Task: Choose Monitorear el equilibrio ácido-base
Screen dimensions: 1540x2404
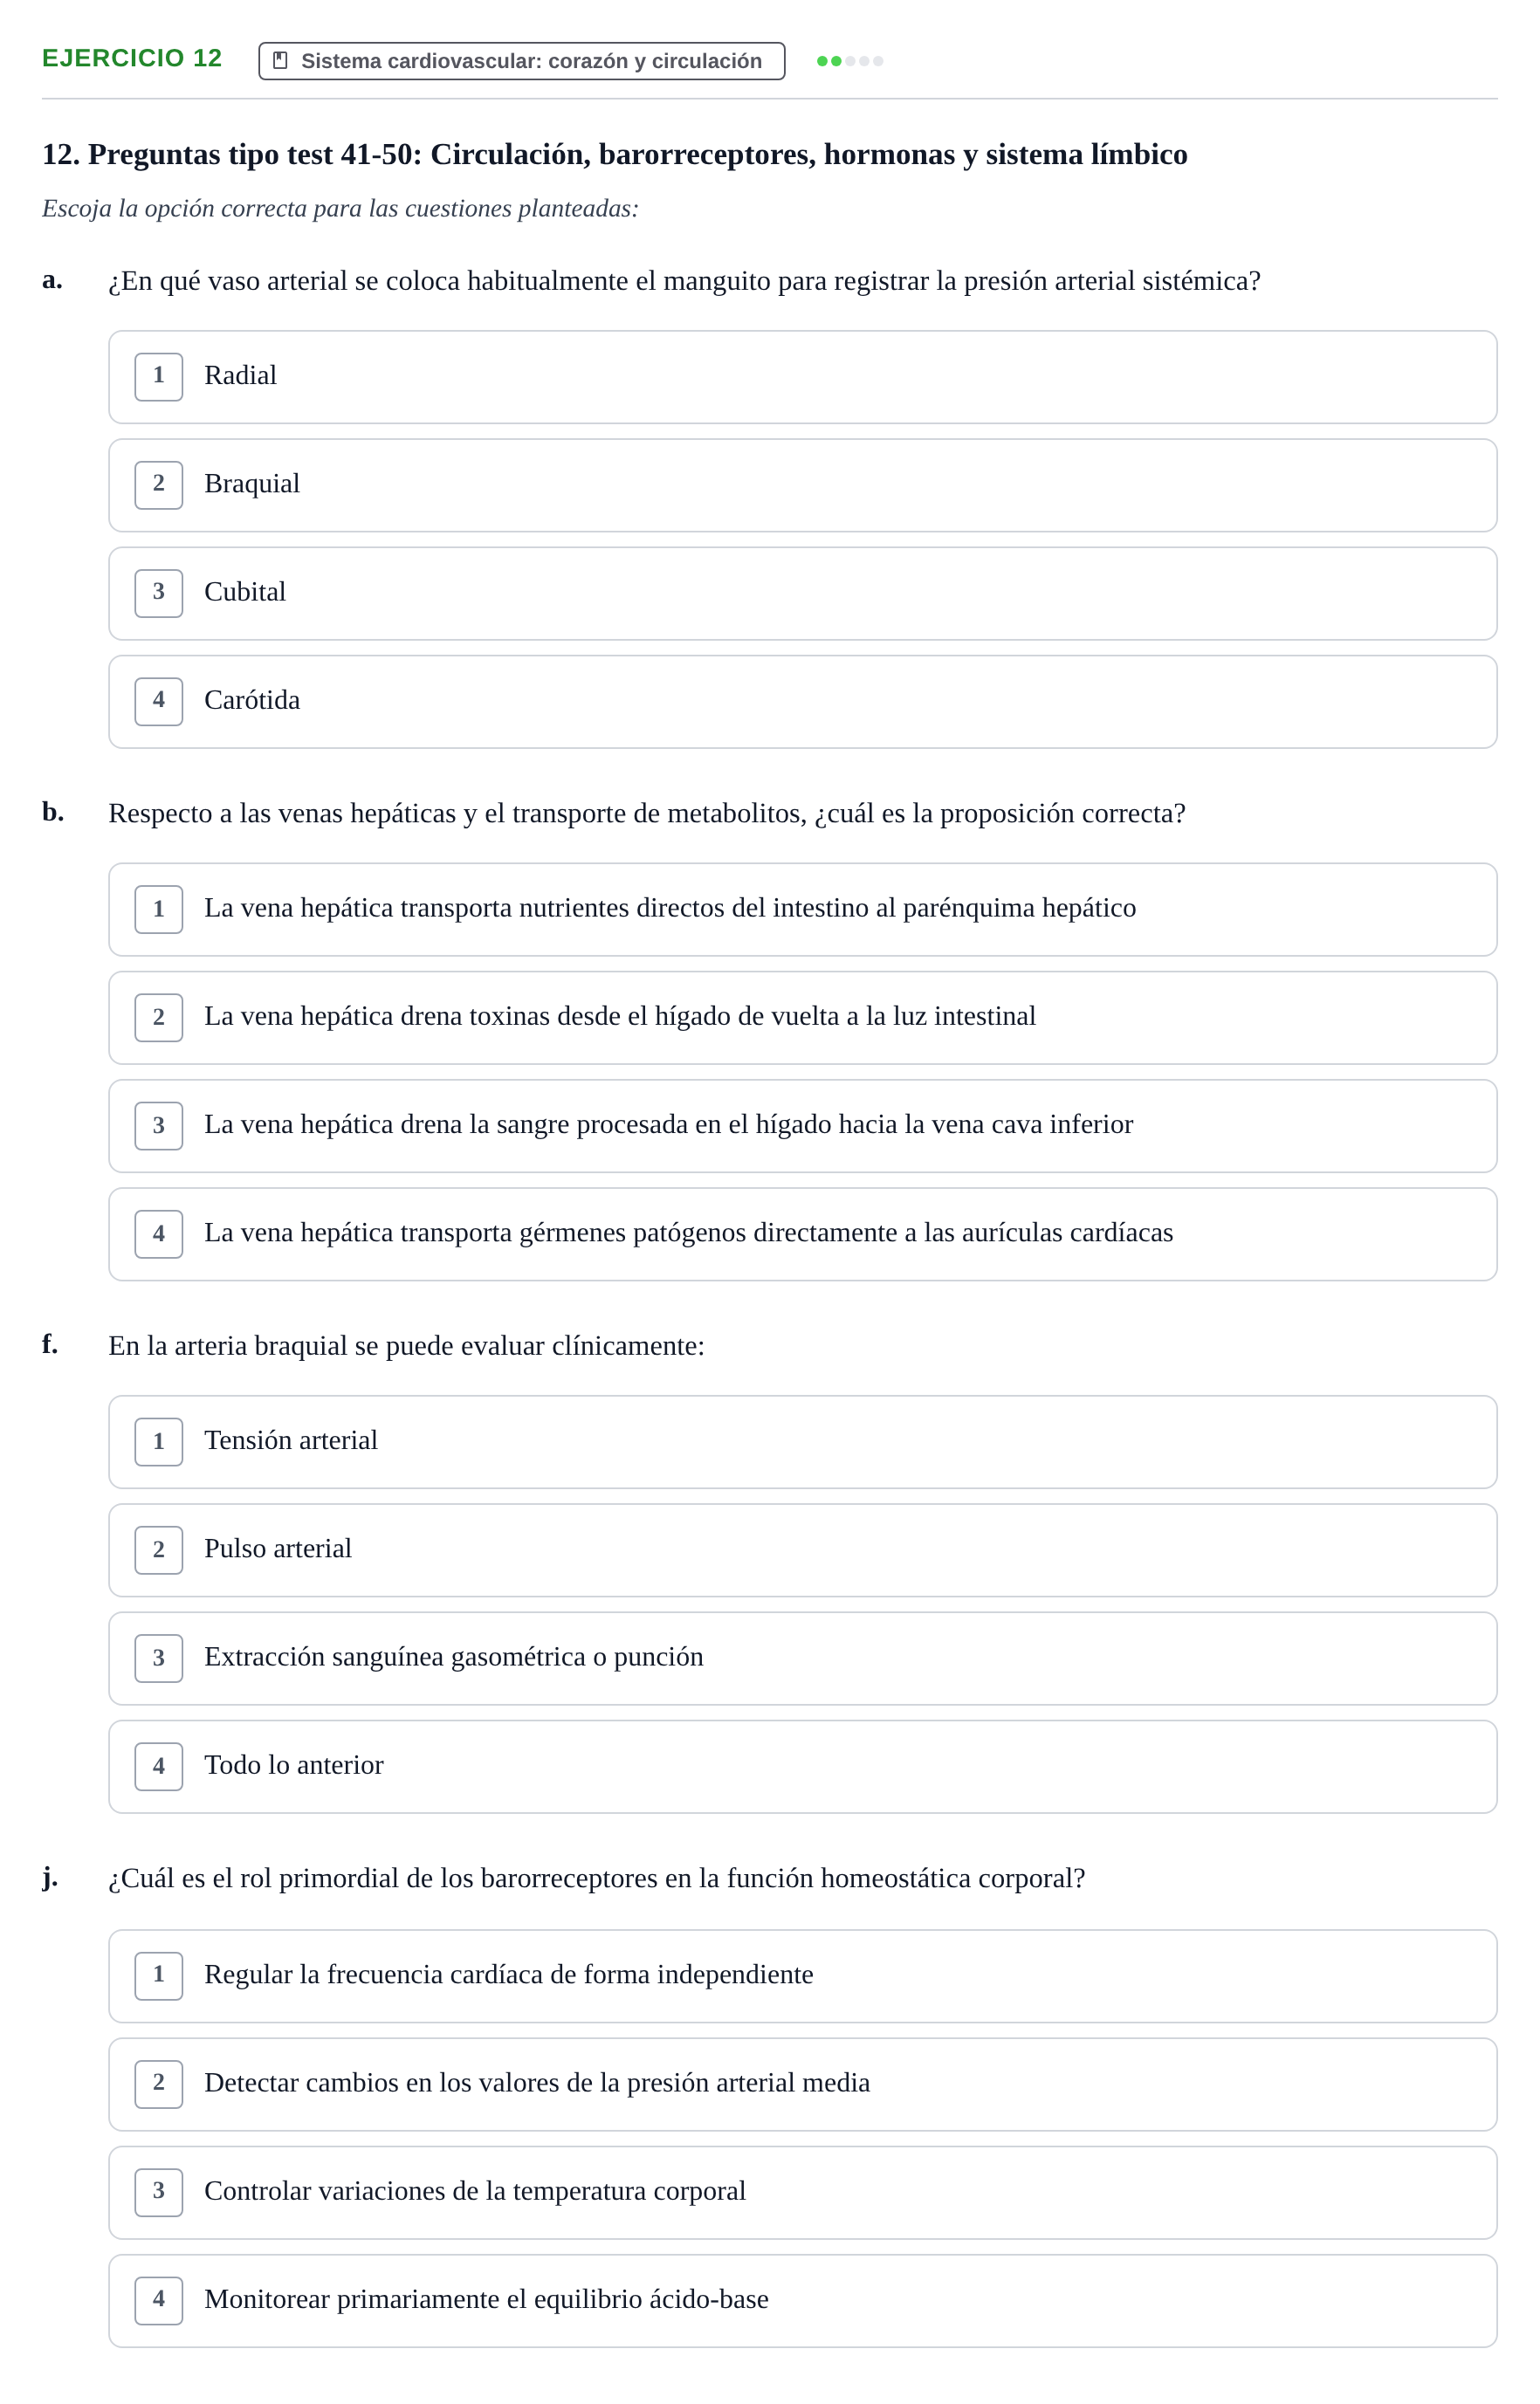Action: pyautogui.click(x=802, y=2301)
